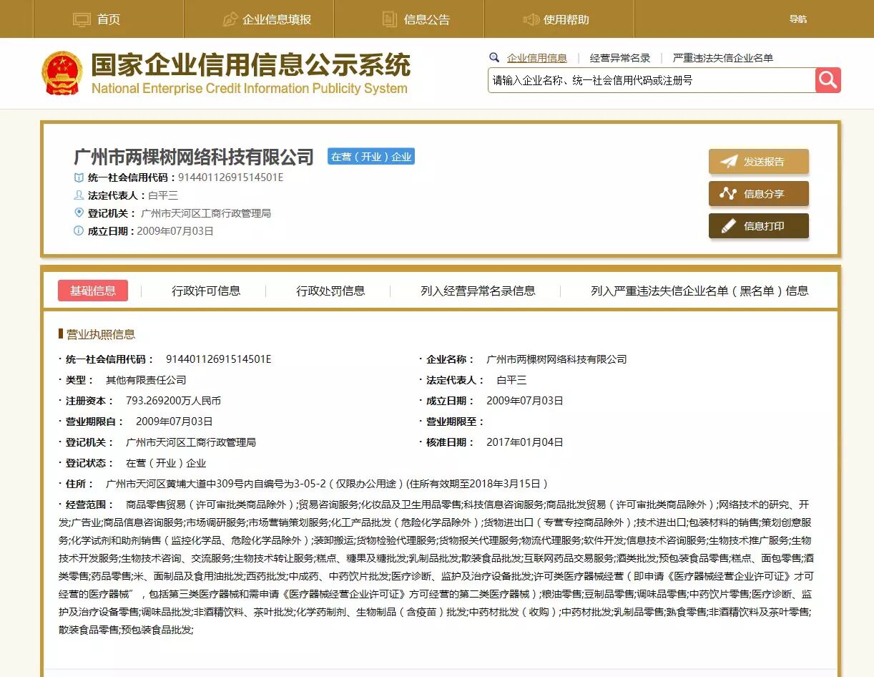
Task: Click the company title 广州市两棵树网络科技有限公司
Action: 194,156
